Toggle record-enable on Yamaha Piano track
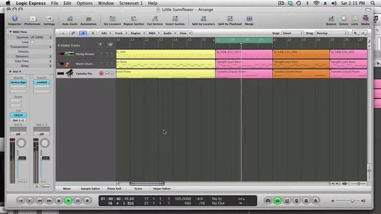Viewport: 381px width, 214px height. [101, 73]
